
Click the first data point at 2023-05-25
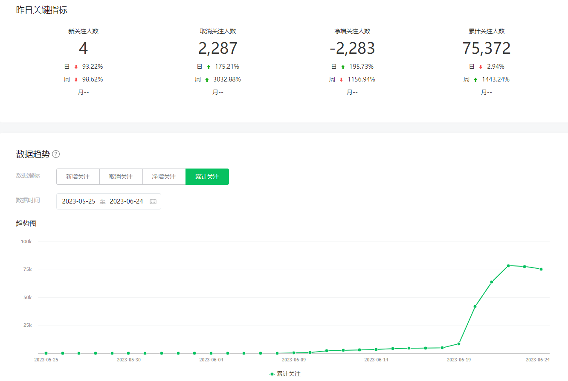(x=46, y=353)
